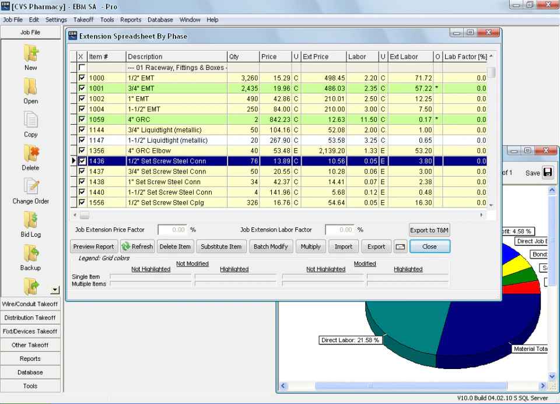Click the email icon next to Export
This screenshot has width=560, height=404.
tap(401, 247)
